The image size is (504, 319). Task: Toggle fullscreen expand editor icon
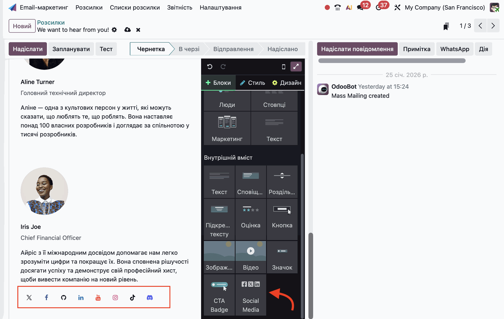pyautogui.click(x=296, y=67)
